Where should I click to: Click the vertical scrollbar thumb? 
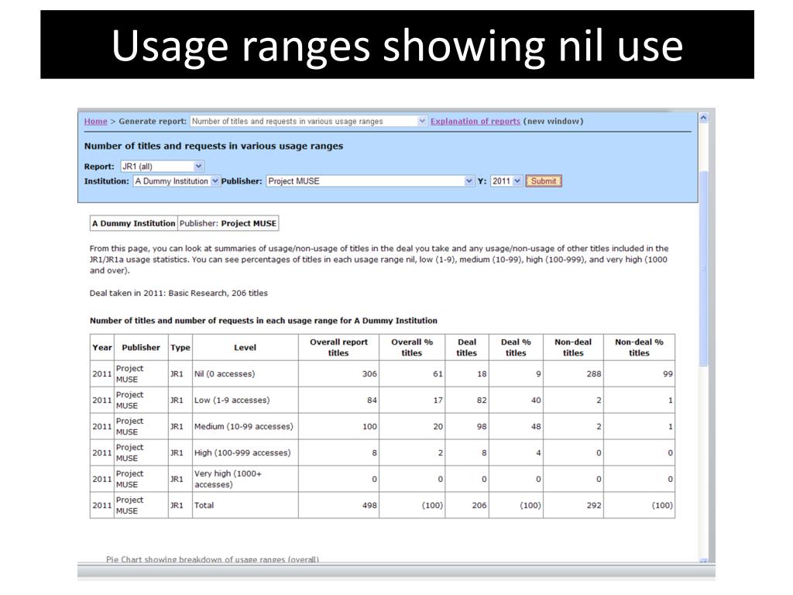click(x=703, y=268)
